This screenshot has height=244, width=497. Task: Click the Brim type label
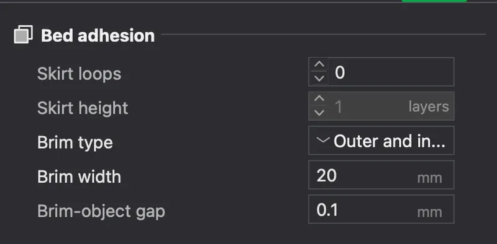point(75,142)
